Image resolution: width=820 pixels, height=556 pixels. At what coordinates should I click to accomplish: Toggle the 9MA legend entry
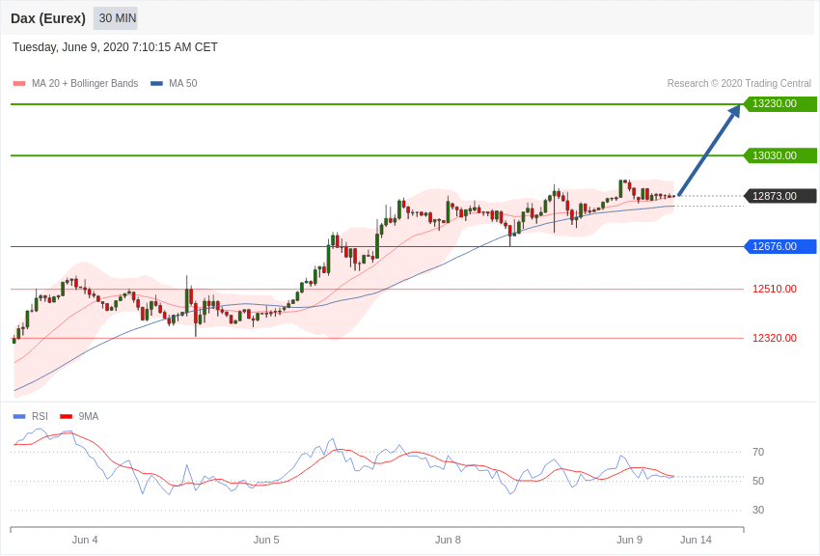click(79, 416)
